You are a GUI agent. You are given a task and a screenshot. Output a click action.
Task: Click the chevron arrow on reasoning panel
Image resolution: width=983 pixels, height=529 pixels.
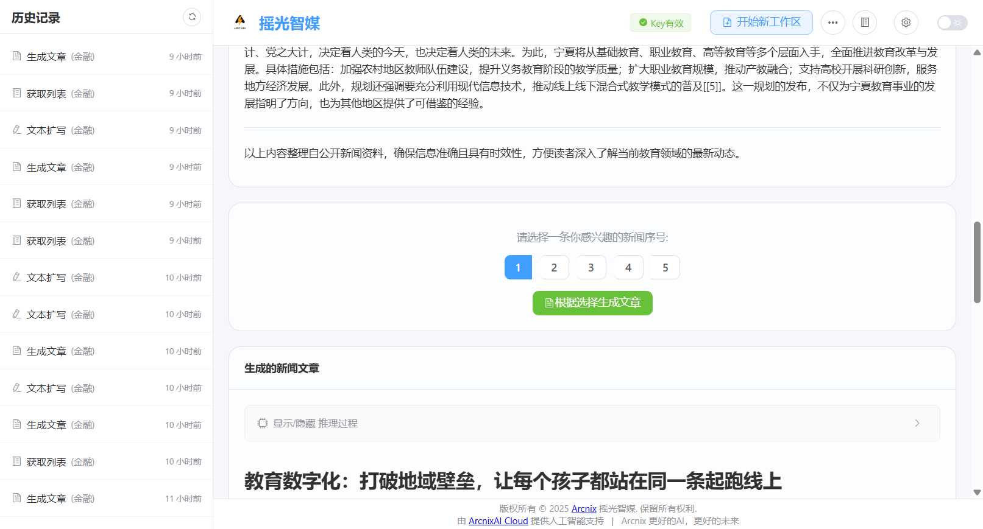tap(917, 423)
